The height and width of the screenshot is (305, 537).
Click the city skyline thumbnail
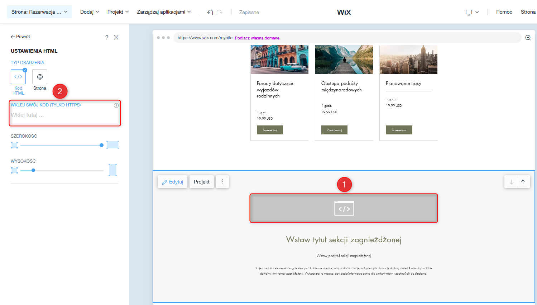click(x=408, y=59)
